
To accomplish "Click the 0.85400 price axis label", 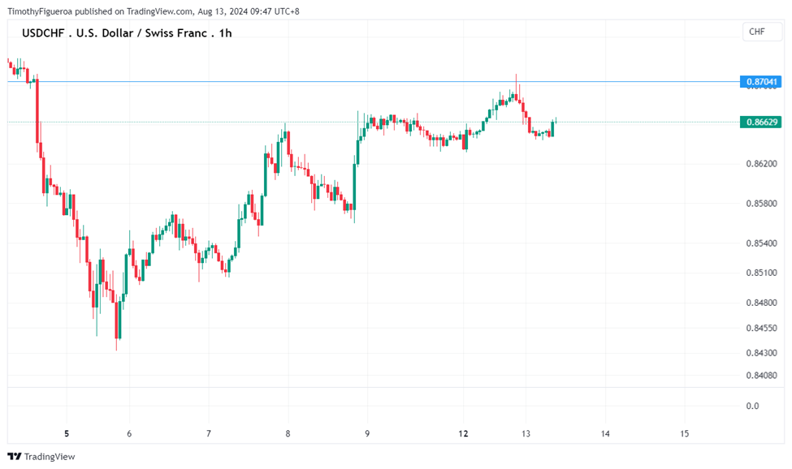I will (763, 243).
